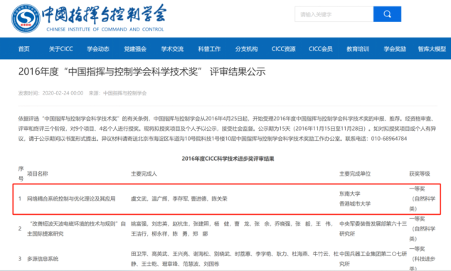This screenshot has width=451, height=271.
Task: Open the 学术交流 menu item
Action: pyautogui.click(x=172, y=49)
